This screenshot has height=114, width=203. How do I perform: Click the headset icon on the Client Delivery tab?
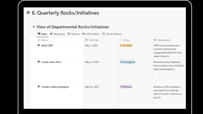103,34
